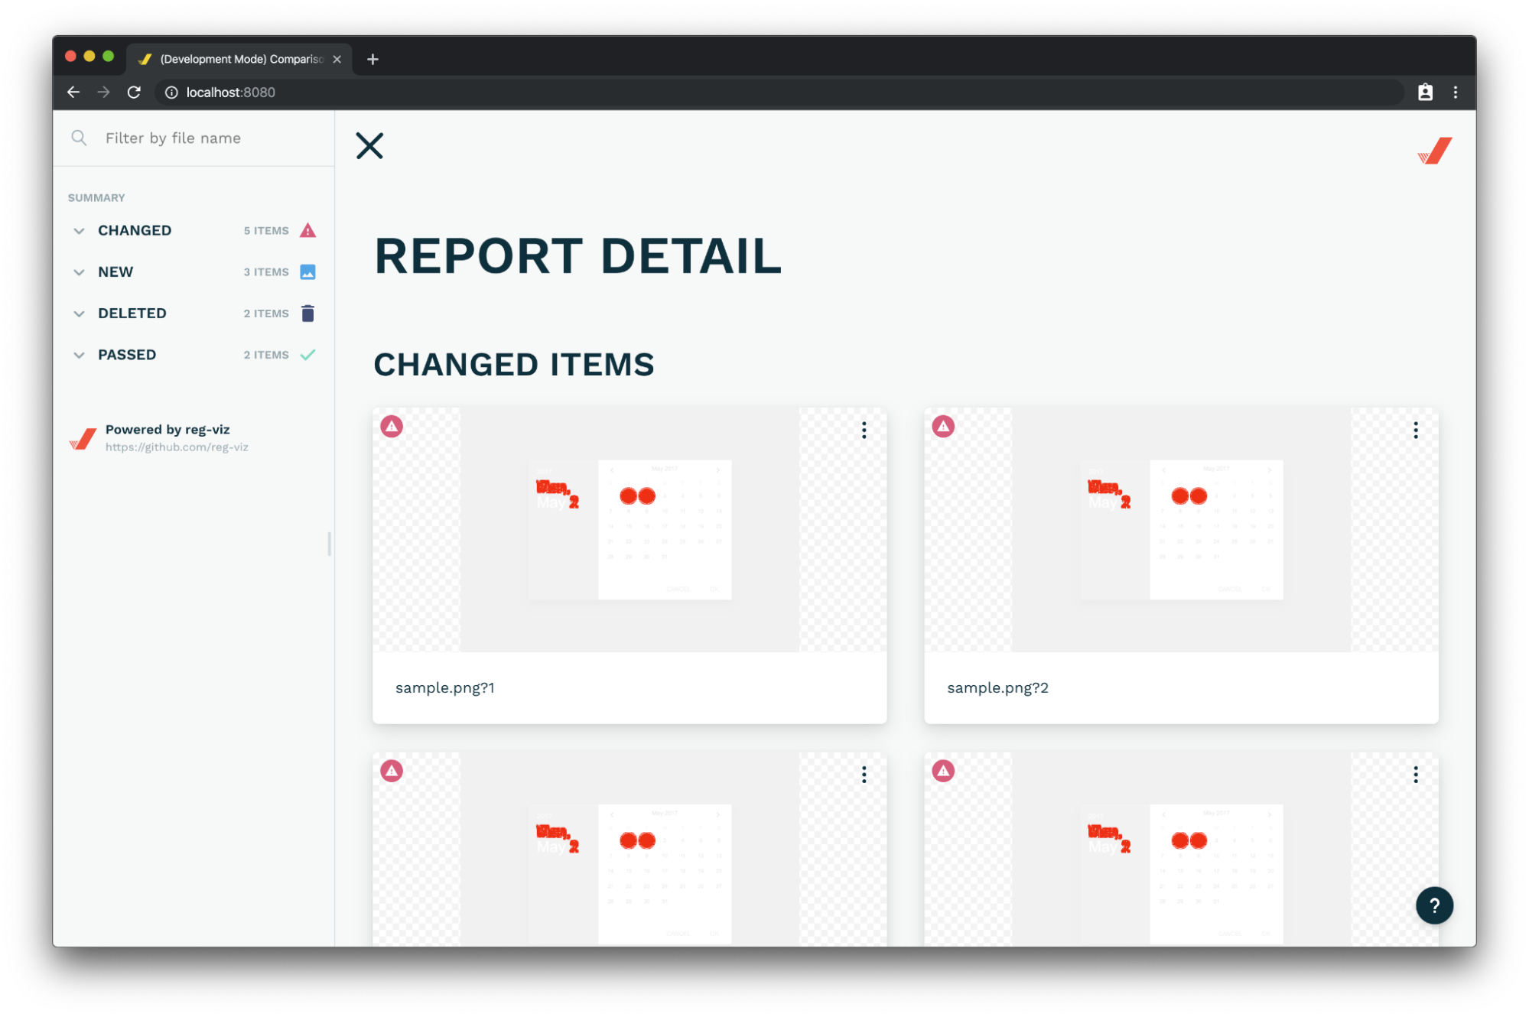Collapse the DELETED section expander

tap(78, 314)
